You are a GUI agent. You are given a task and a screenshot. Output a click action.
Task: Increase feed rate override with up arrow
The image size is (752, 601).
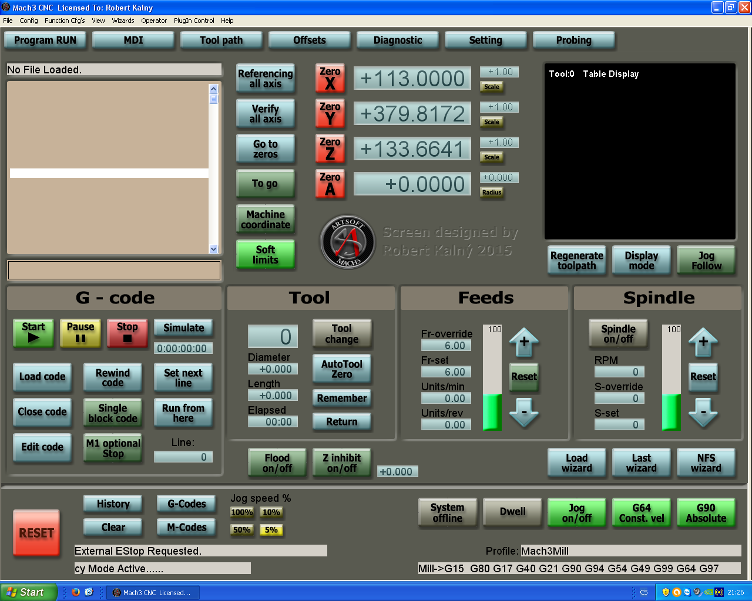524,342
